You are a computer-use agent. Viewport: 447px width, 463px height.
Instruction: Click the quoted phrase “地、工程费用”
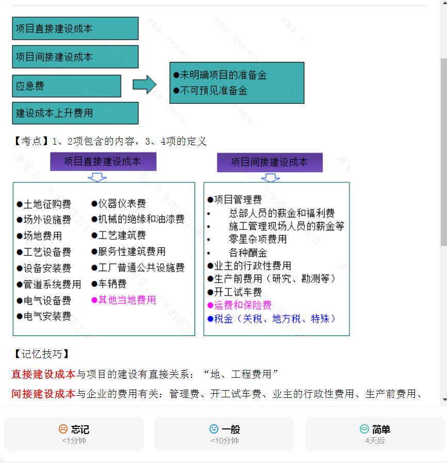point(241,374)
